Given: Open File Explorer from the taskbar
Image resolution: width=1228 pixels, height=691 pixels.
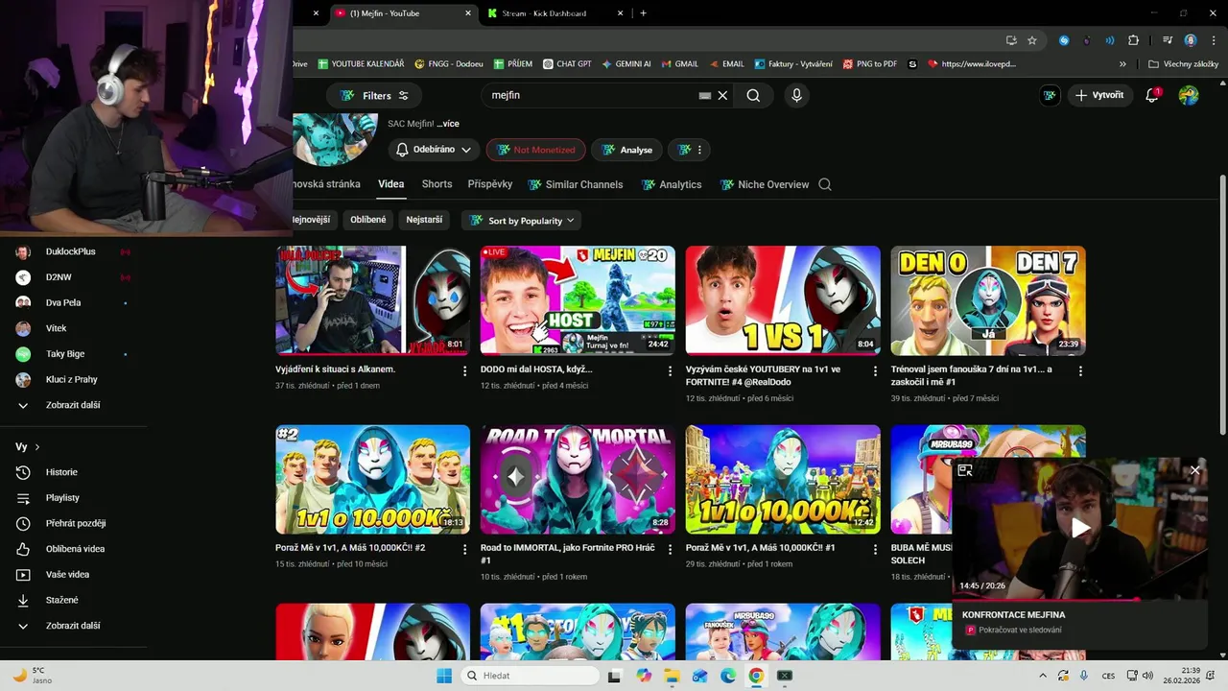Looking at the screenshot, I should (672, 676).
